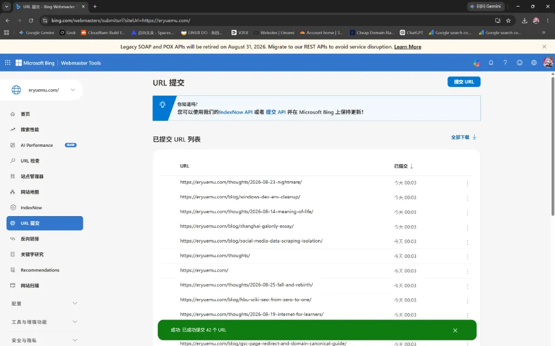Open the ChatGPT bookmark
The height and width of the screenshot is (346, 555).
click(x=411, y=32)
